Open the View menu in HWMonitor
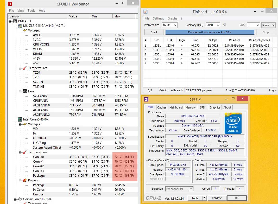This screenshot has height=204, width=278. 21,11
